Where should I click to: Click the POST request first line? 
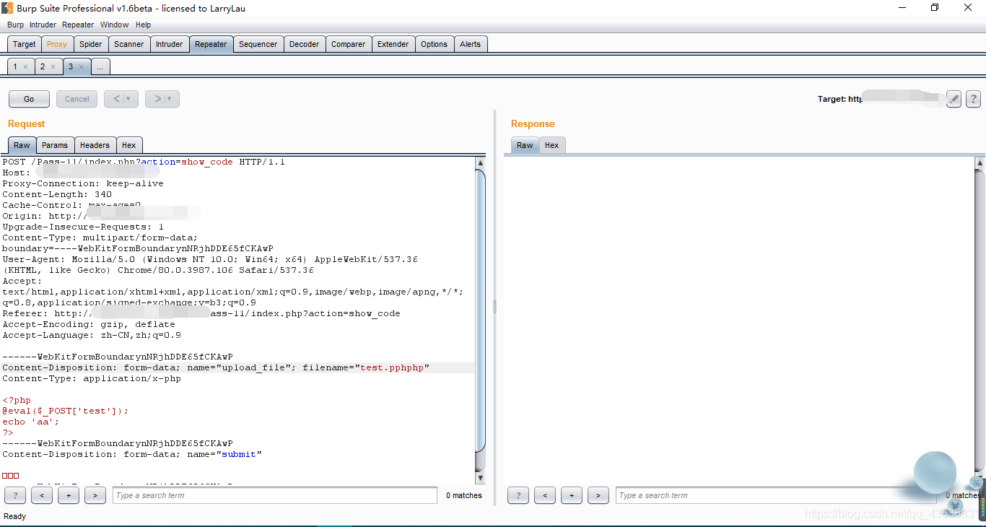[144, 162]
